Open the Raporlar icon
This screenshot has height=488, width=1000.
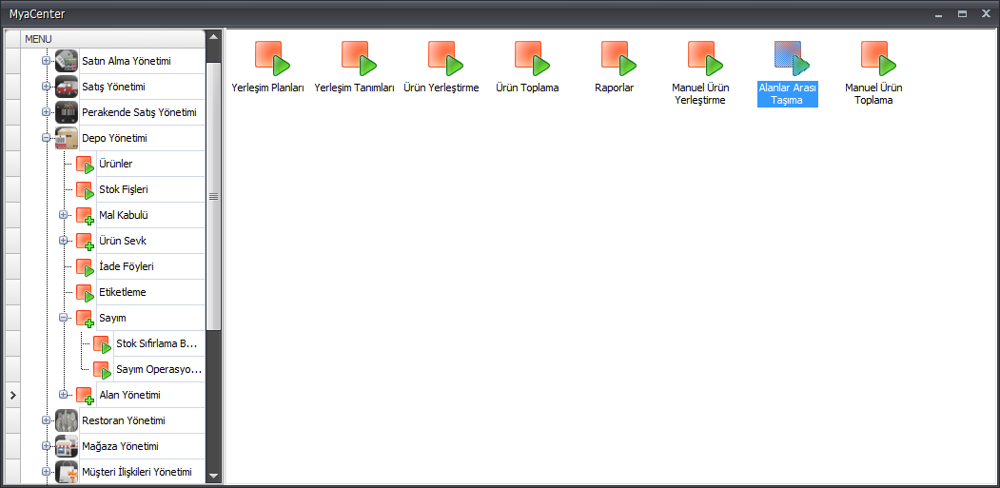618,57
